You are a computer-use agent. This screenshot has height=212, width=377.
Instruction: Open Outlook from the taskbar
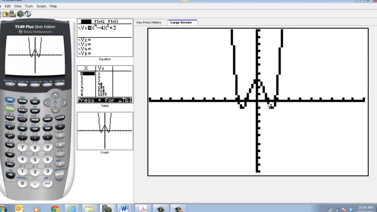(19, 209)
